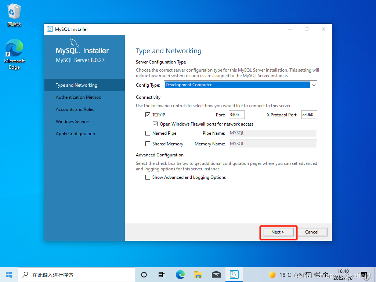Go to Authentication Method step
The height and width of the screenshot is (282, 376).
click(x=79, y=97)
